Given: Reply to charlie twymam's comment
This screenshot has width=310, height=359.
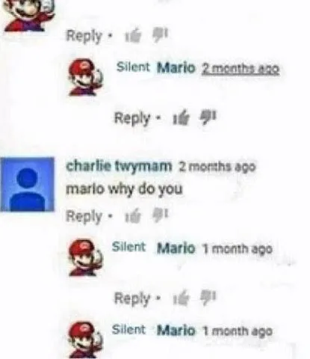Looking at the screenshot, I should point(84,217).
